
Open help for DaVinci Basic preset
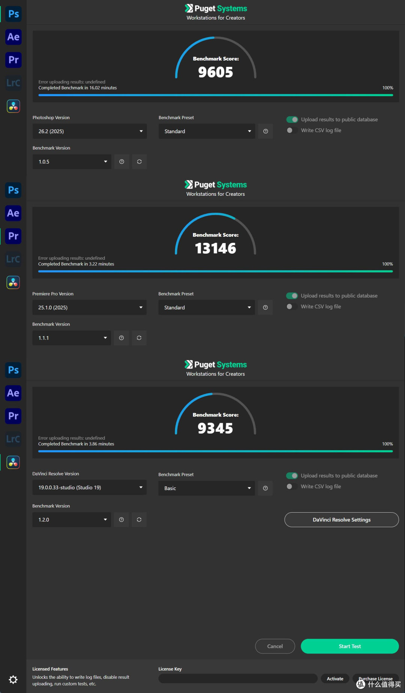(x=265, y=488)
